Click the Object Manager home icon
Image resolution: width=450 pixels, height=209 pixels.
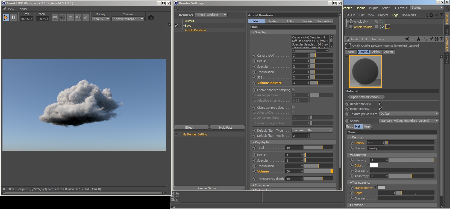coord(431,15)
